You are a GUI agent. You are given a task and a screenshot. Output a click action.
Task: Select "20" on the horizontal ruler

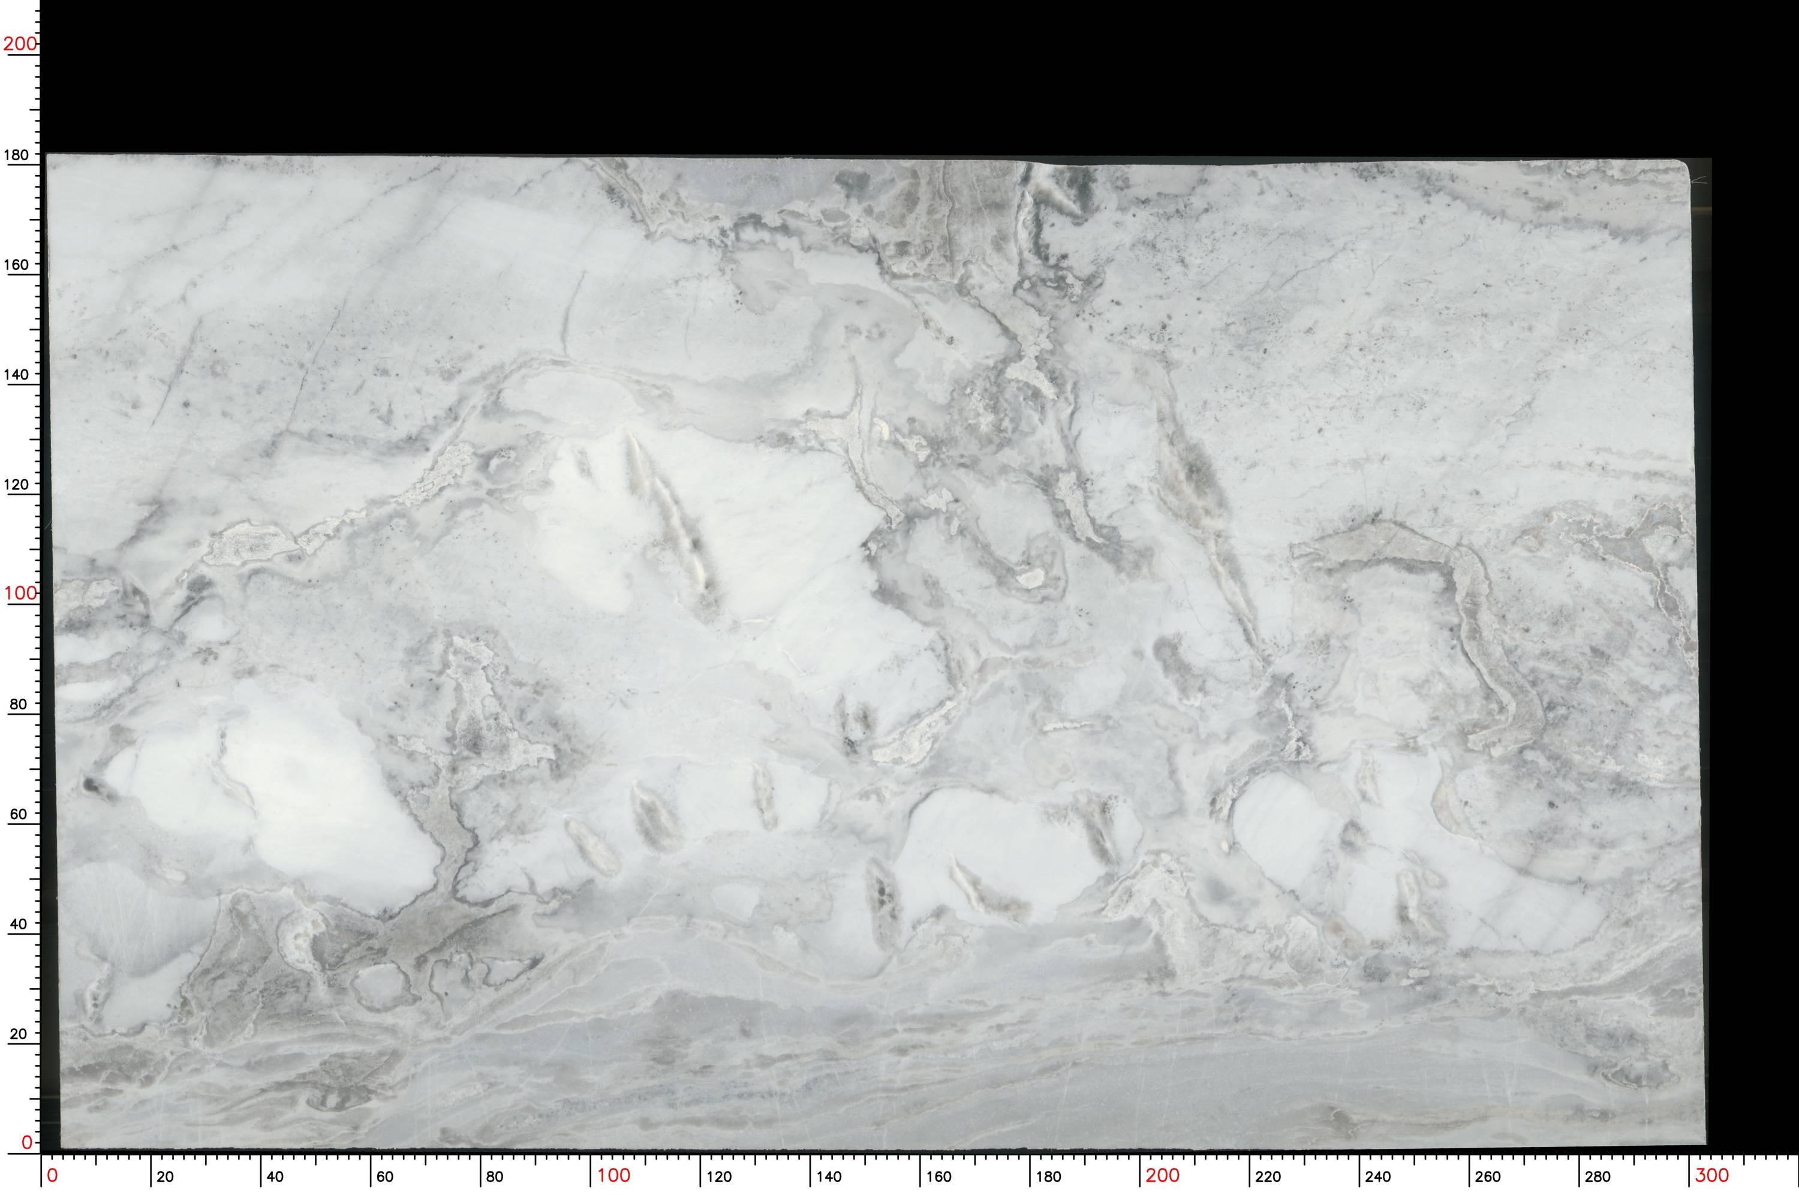[x=166, y=1176]
